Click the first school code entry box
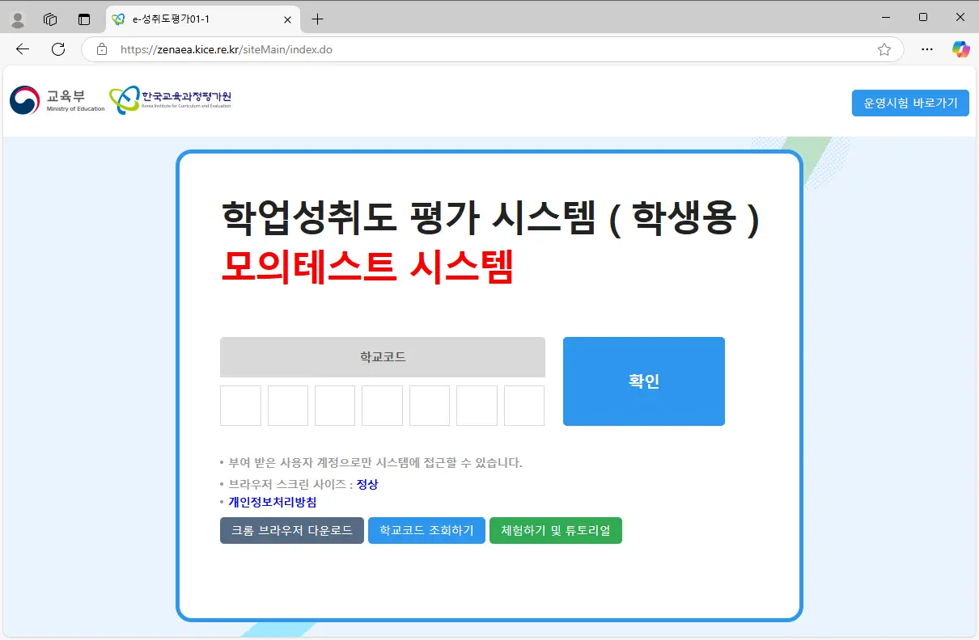The width and height of the screenshot is (979, 640). coord(240,405)
